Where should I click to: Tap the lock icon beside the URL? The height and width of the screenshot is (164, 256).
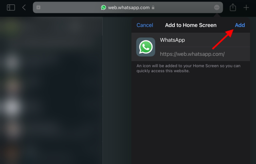pos(153,8)
